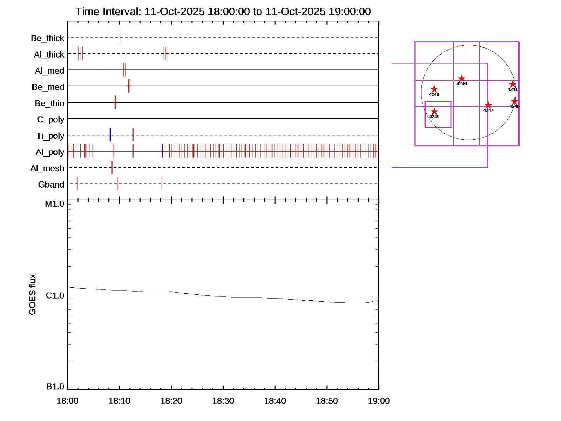Click the red star for region 4245
This screenshot has height=421, width=561.
(x=514, y=101)
